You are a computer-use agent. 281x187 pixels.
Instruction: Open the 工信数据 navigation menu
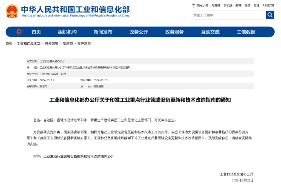coord(246,32)
